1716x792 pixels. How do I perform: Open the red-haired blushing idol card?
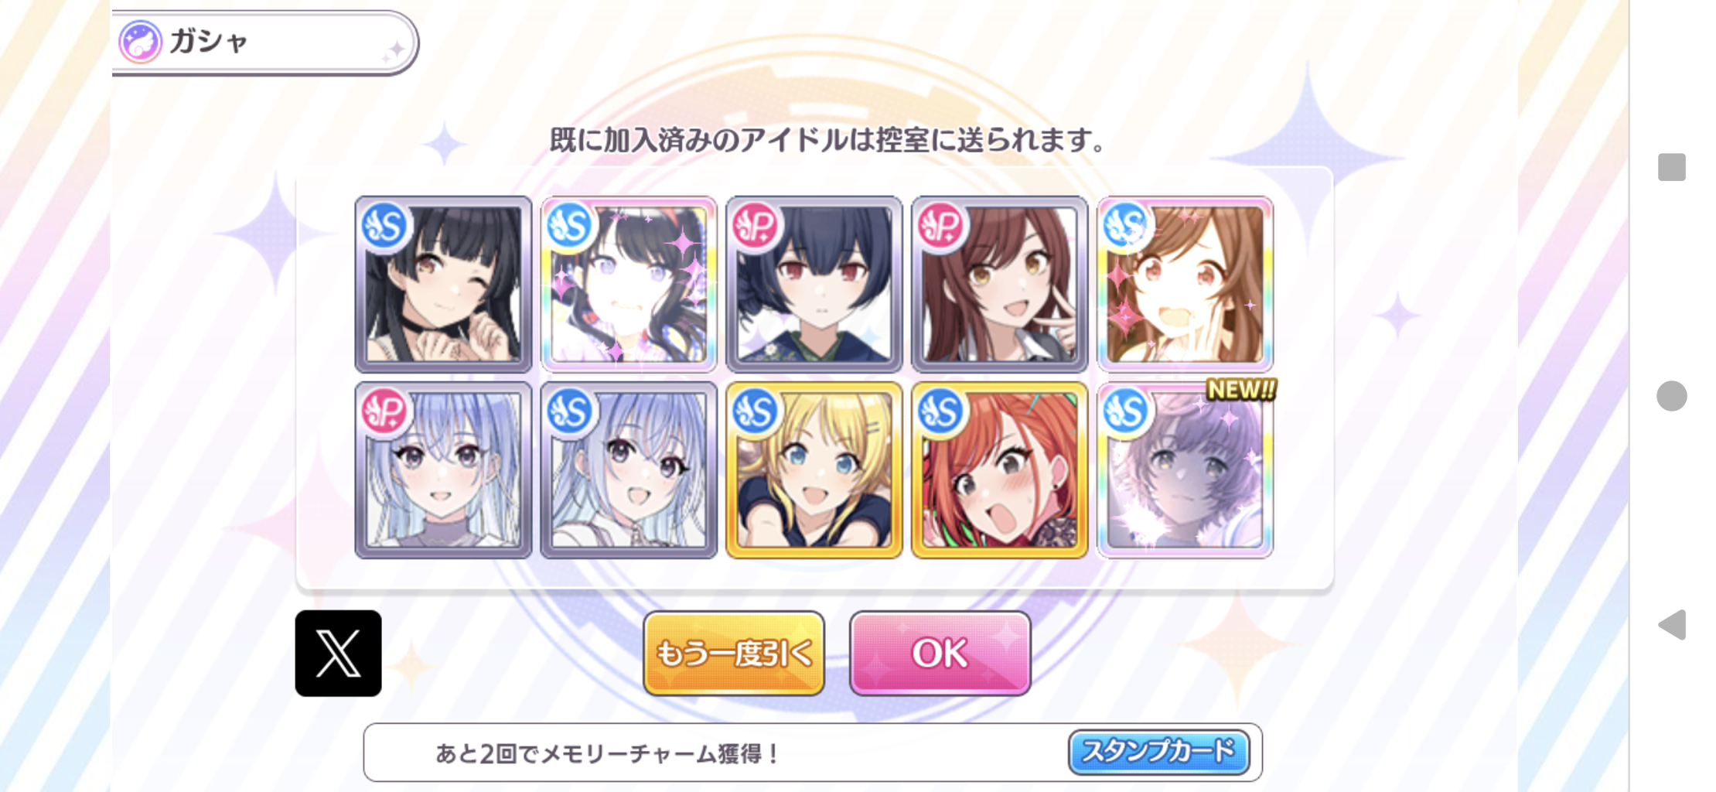tap(1000, 469)
